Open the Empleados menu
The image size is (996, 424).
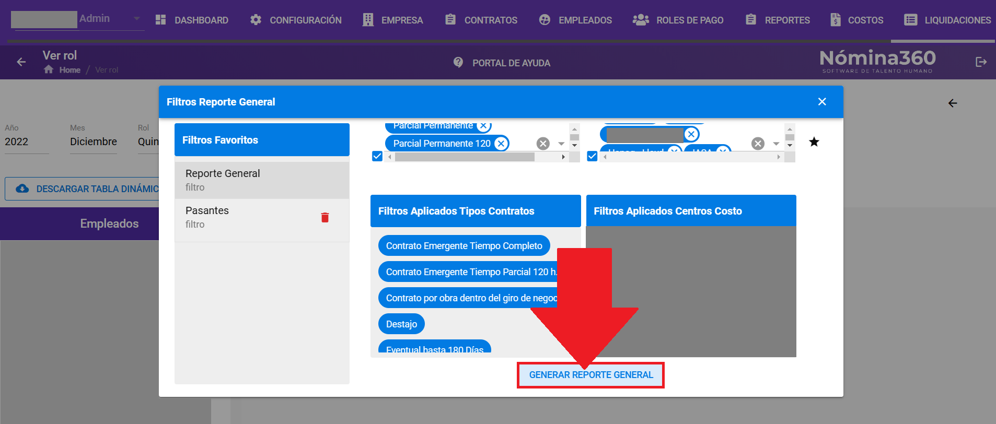tap(575, 20)
